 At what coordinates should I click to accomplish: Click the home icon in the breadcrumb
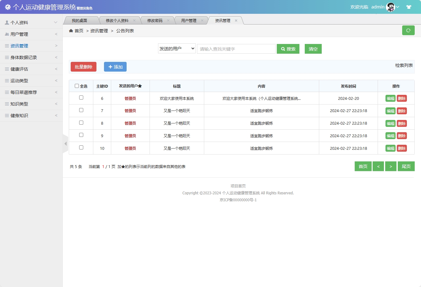point(71,30)
